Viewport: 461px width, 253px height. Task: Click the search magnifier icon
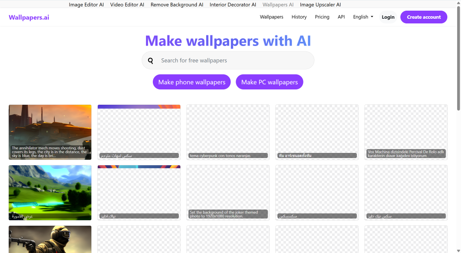click(x=151, y=61)
